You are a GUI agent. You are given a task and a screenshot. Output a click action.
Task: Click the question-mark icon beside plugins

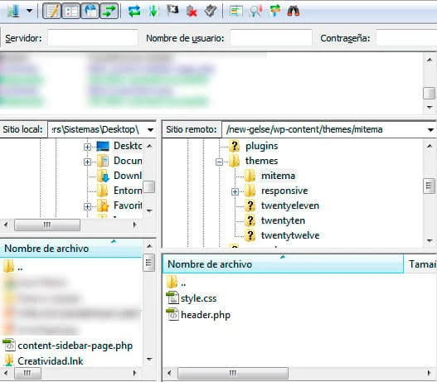coord(235,146)
